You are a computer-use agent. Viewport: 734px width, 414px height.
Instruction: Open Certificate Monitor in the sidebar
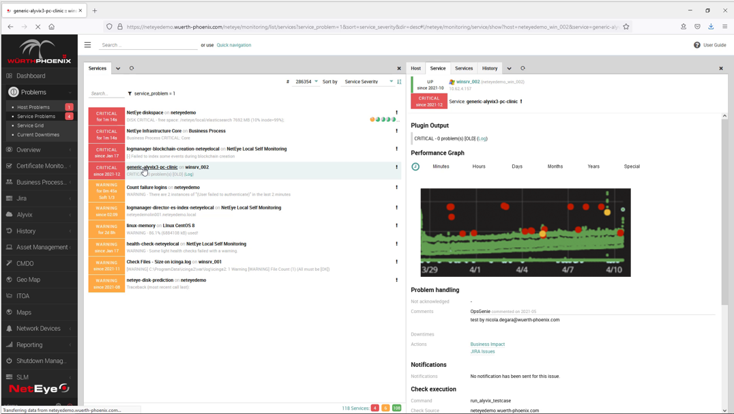40,166
